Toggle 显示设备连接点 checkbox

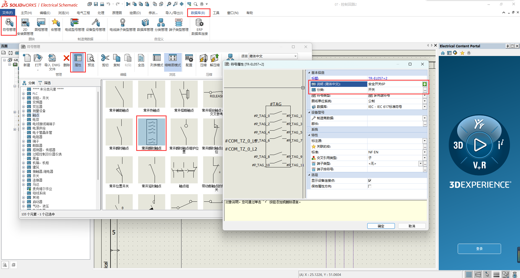click(x=370, y=181)
